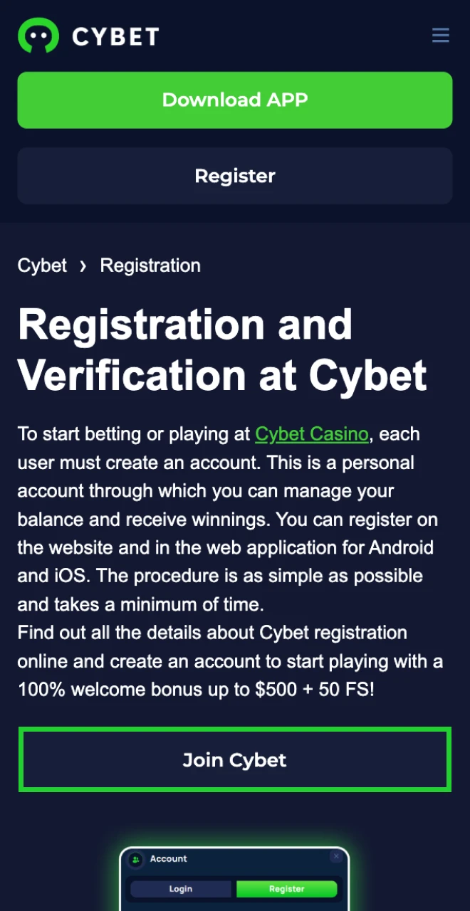Click the breadcrumb chevron separator

83,266
